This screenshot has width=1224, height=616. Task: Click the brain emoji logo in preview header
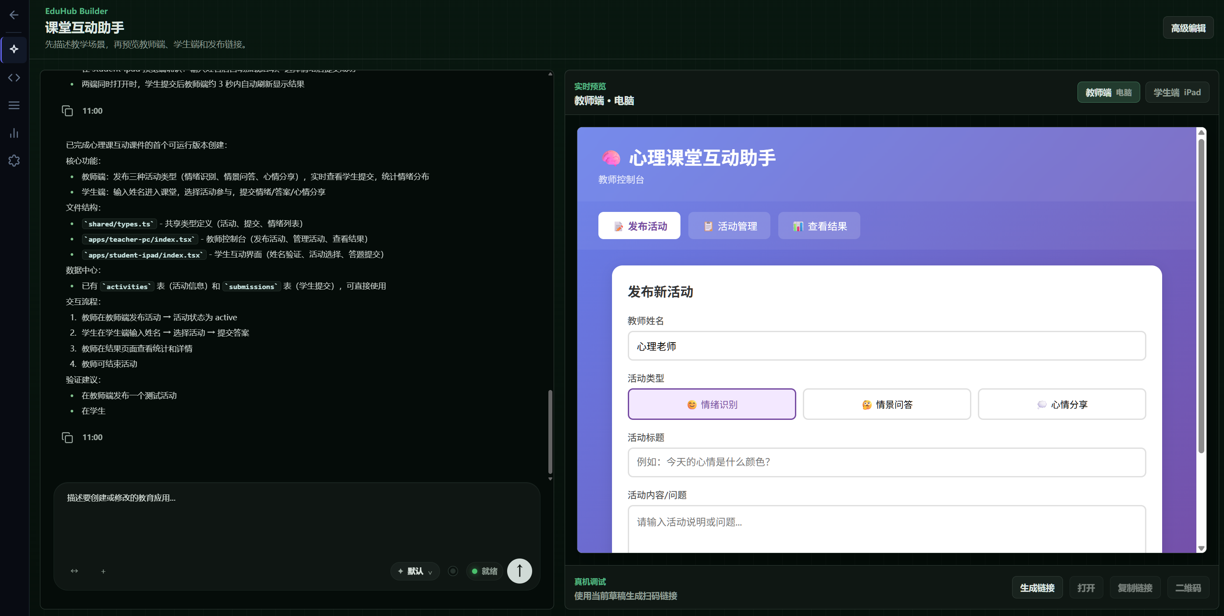click(611, 158)
